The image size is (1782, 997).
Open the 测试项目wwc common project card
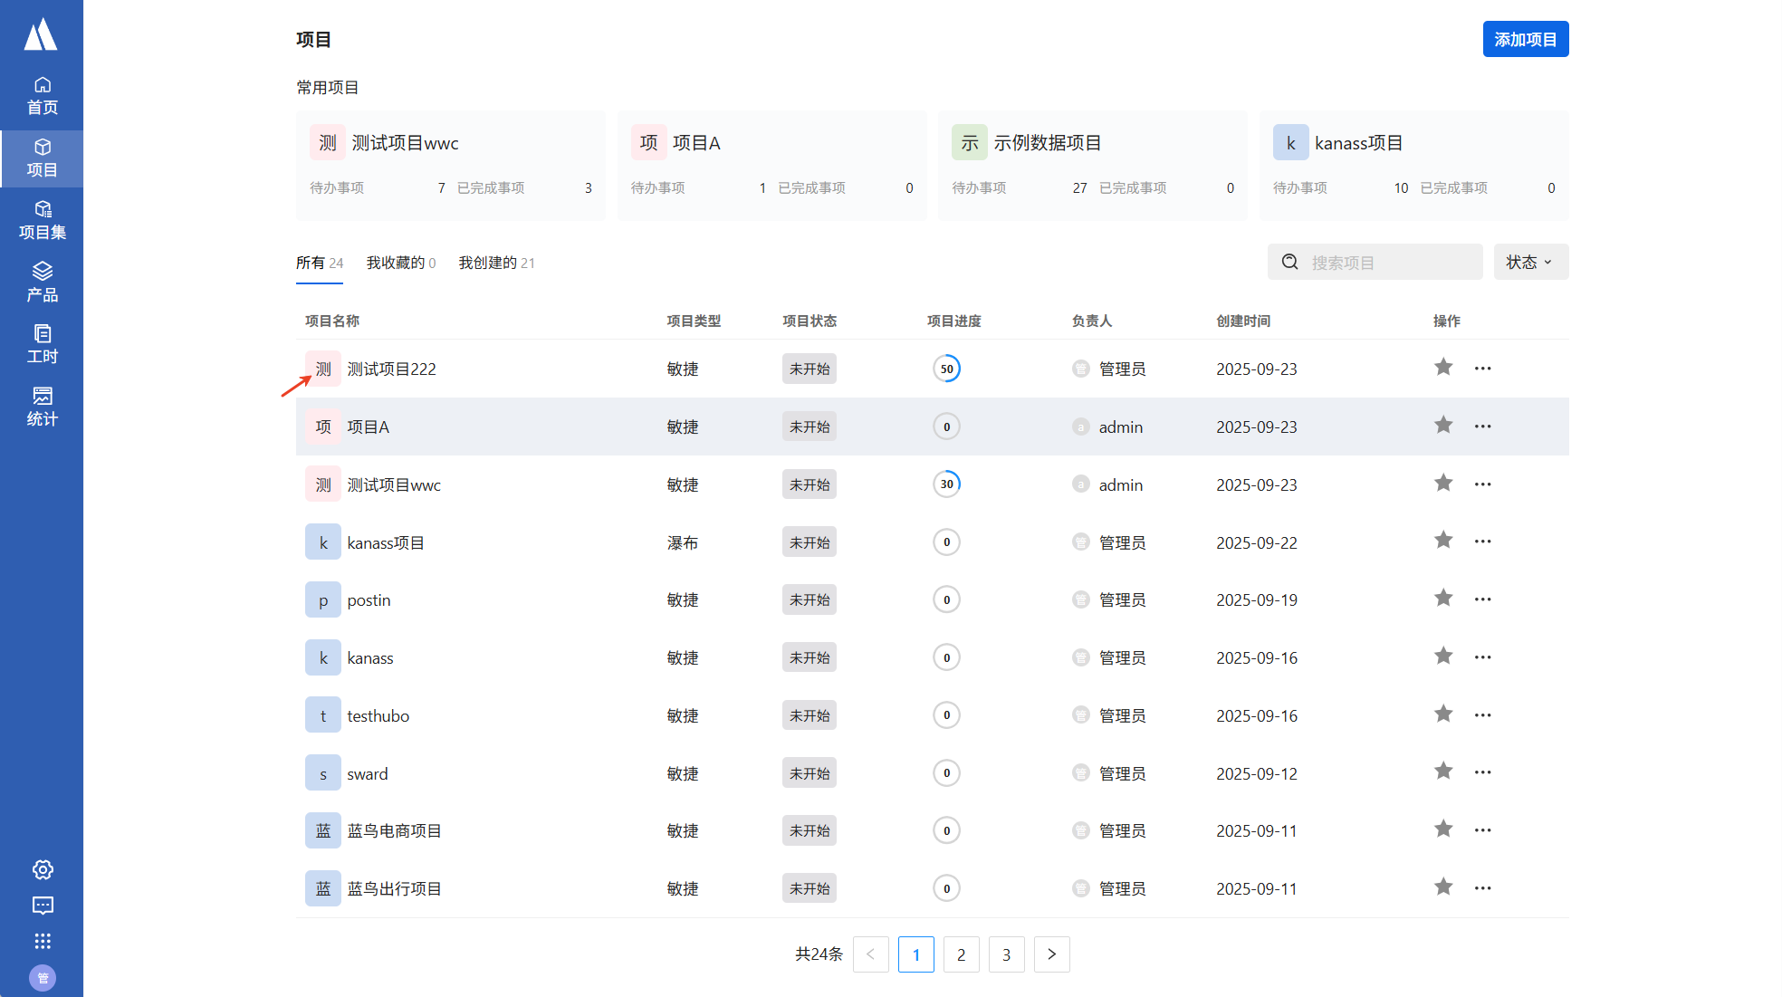451,166
